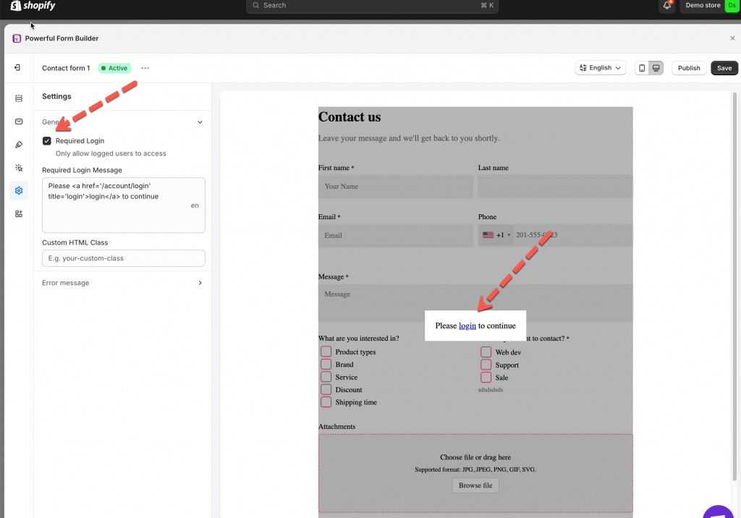The width and height of the screenshot is (741, 518).
Task: Click the Publish button
Action: pyautogui.click(x=689, y=68)
